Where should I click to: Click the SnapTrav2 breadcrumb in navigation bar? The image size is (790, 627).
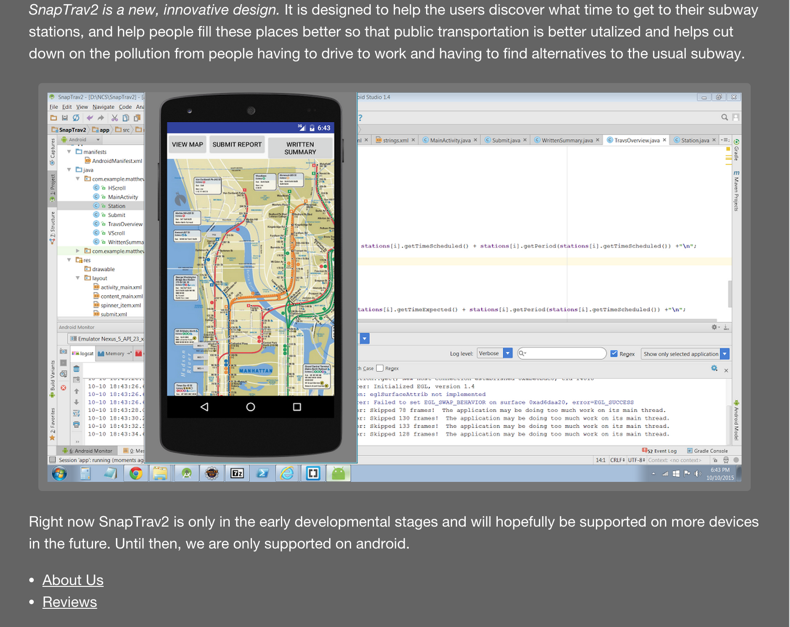point(69,130)
